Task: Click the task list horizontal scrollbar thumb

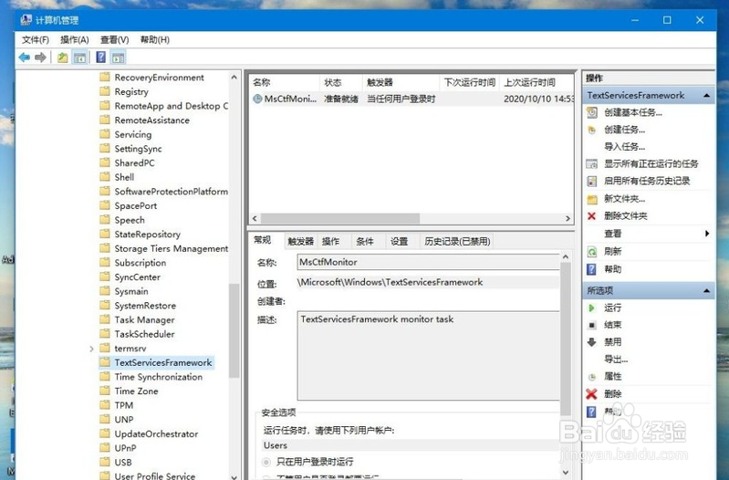Action: click(x=339, y=219)
